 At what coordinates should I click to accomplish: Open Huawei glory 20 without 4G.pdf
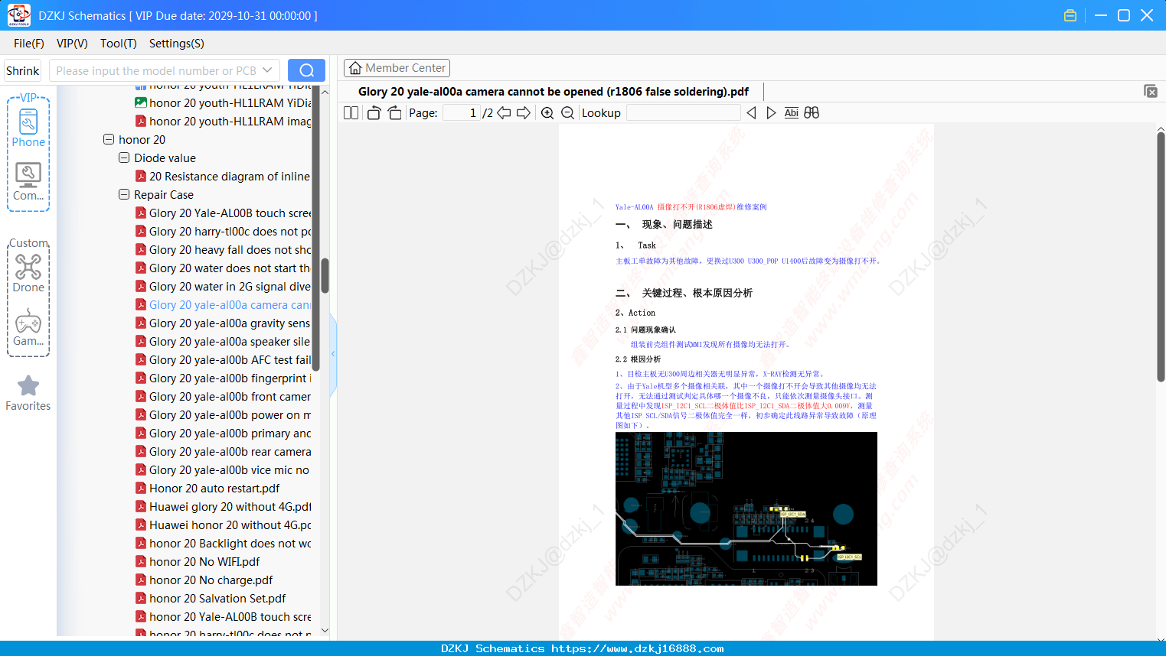pos(223,507)
